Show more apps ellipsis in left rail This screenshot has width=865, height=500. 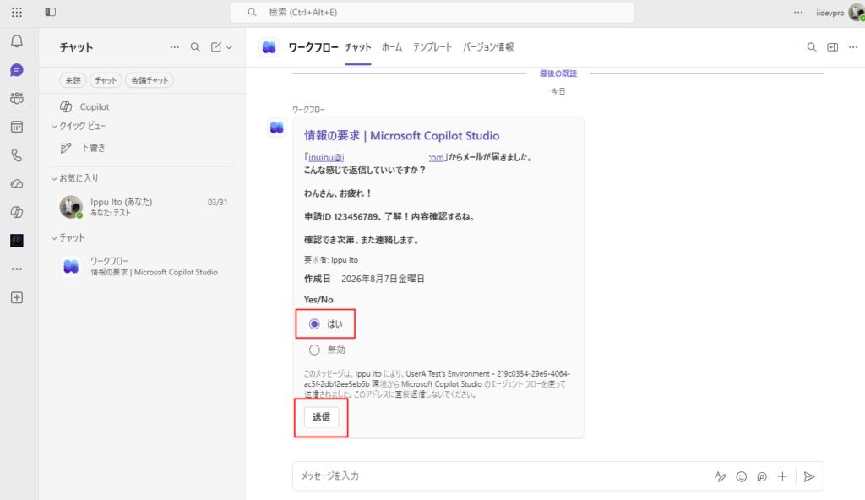[x=17, y=269]
